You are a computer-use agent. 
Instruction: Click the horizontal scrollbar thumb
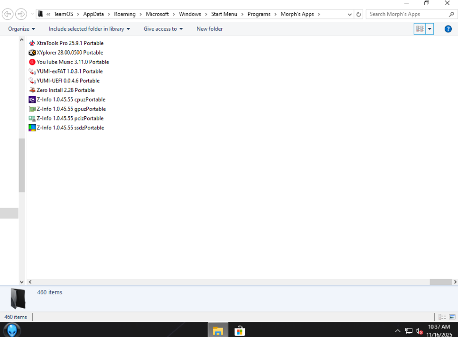pos(440,282)
